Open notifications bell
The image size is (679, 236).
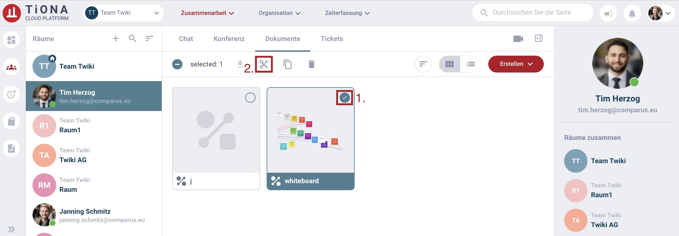(x=632, y=13)
